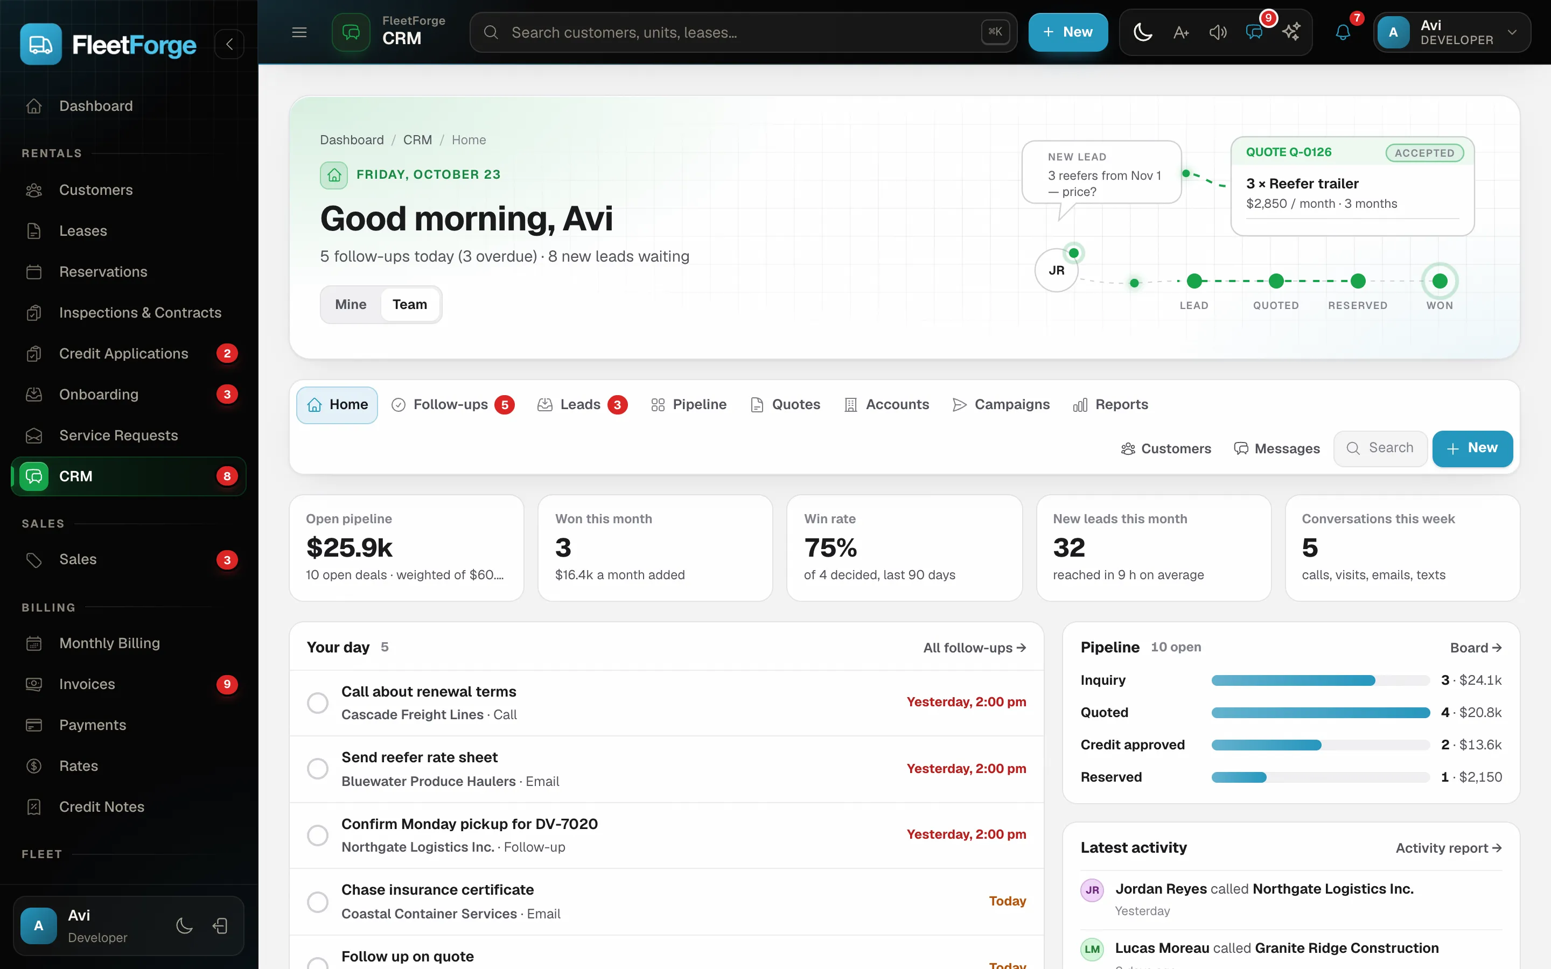
Task: Click the Messages link in the CRM toolbar
Action: (1277, 448)
